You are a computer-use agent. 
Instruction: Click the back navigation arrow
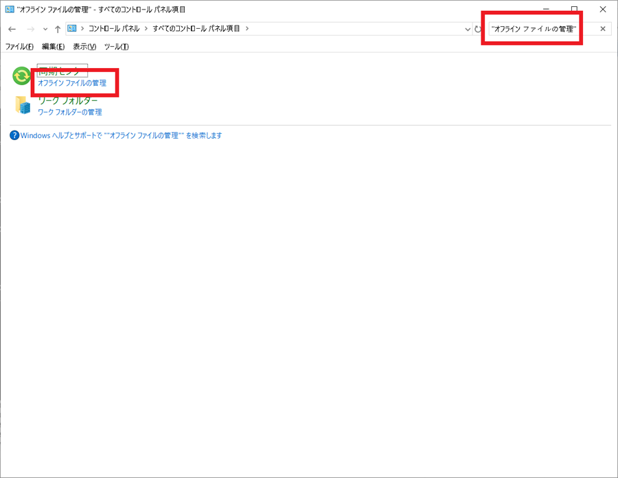[12, 29]
